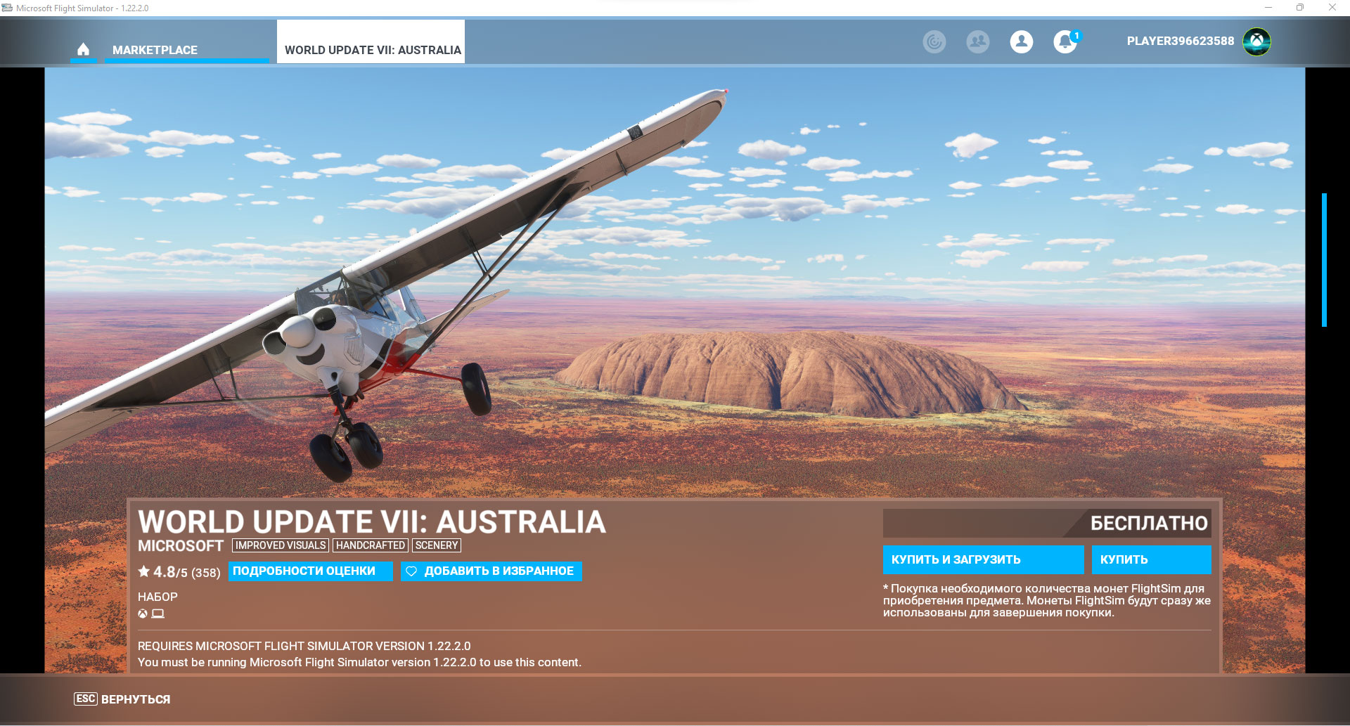1350x726 pixels.
Task: Click the IMPROVED VISUALS tag
Action: coord(281,545)
